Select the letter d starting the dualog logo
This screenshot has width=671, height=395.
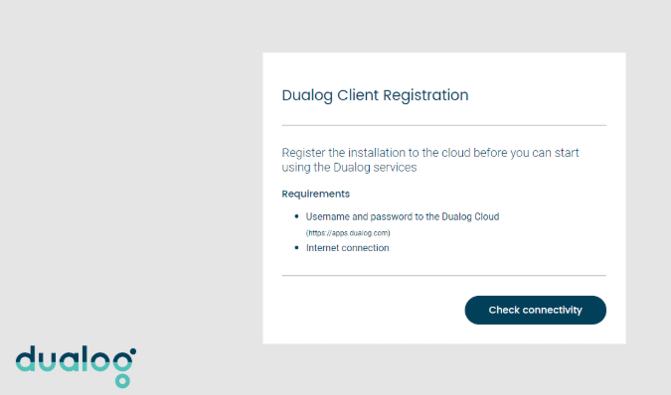click(25, 358)
